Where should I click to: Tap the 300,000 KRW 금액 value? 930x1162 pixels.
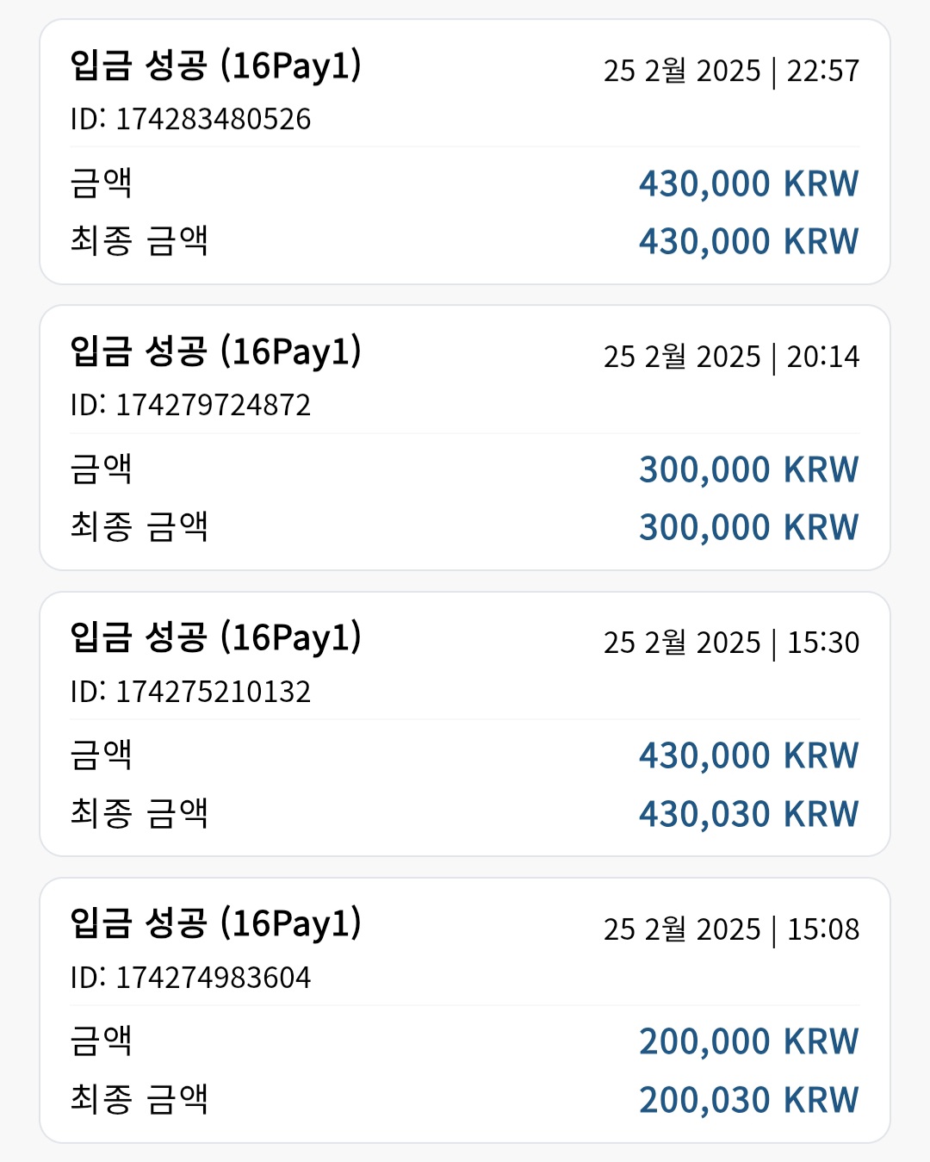[748, 469]
